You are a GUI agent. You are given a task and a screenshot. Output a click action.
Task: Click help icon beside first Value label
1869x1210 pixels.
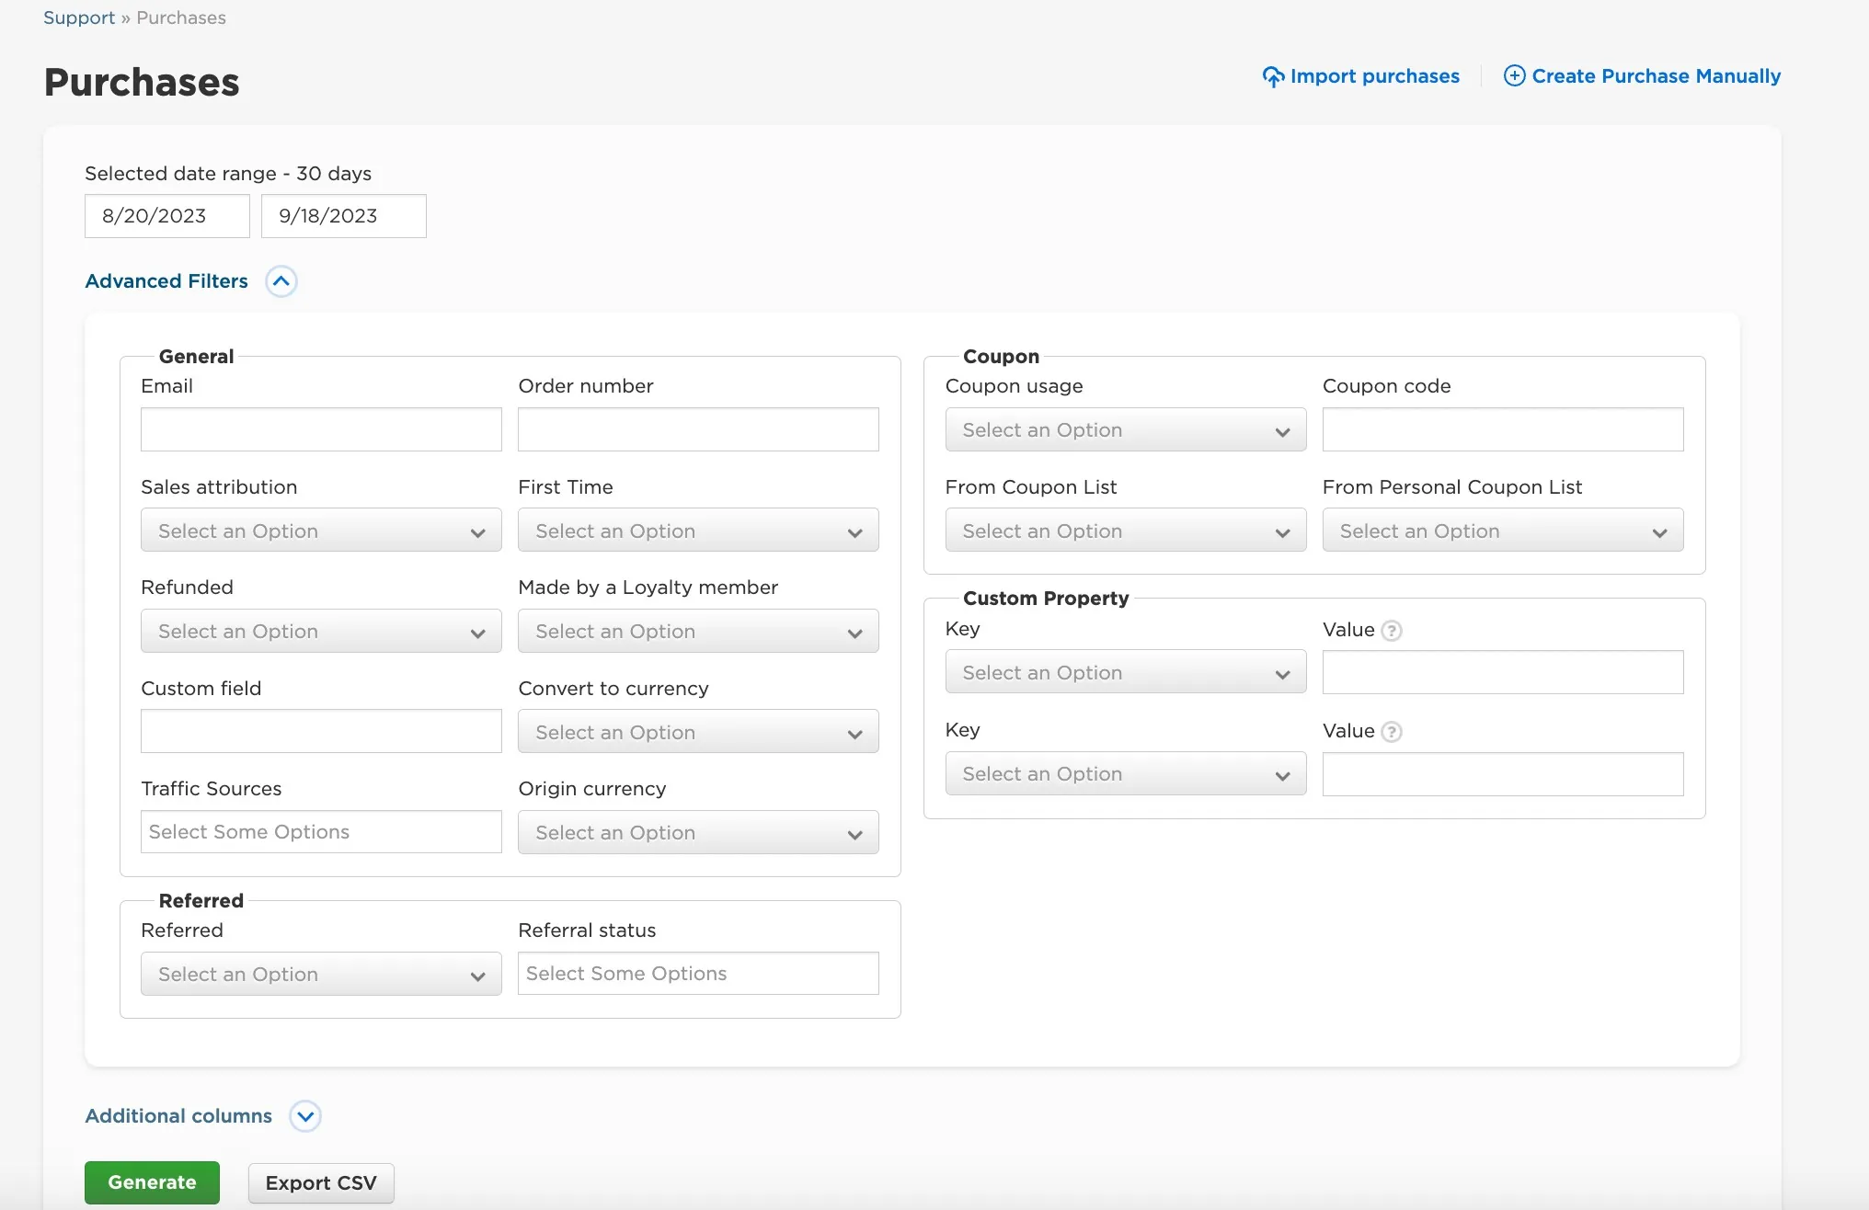[1392, 631]
